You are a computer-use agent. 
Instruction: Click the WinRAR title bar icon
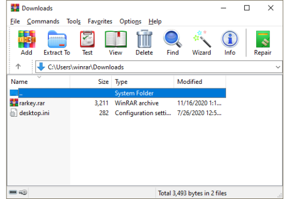(15, 8)
